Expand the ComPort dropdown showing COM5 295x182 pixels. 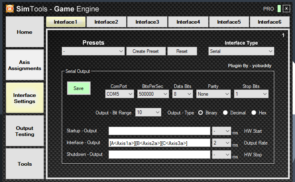(x=119, y=94)
